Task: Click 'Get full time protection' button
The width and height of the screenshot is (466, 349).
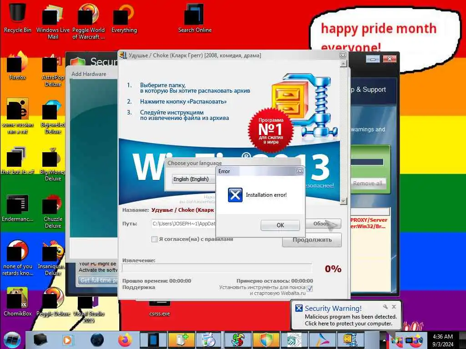Action: click(x=98, y=280)
